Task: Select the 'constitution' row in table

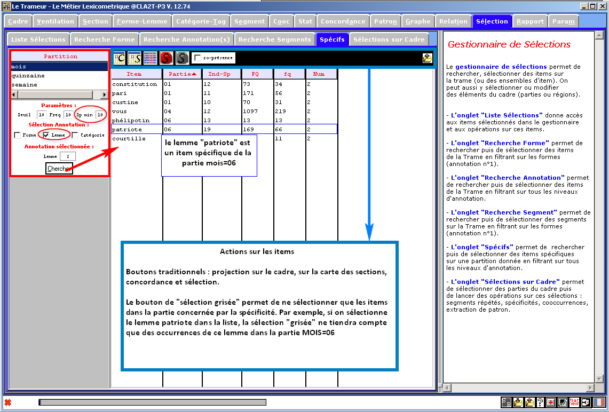Action: (224, 84)
